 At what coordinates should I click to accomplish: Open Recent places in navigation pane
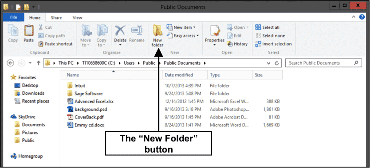point(32,101)
